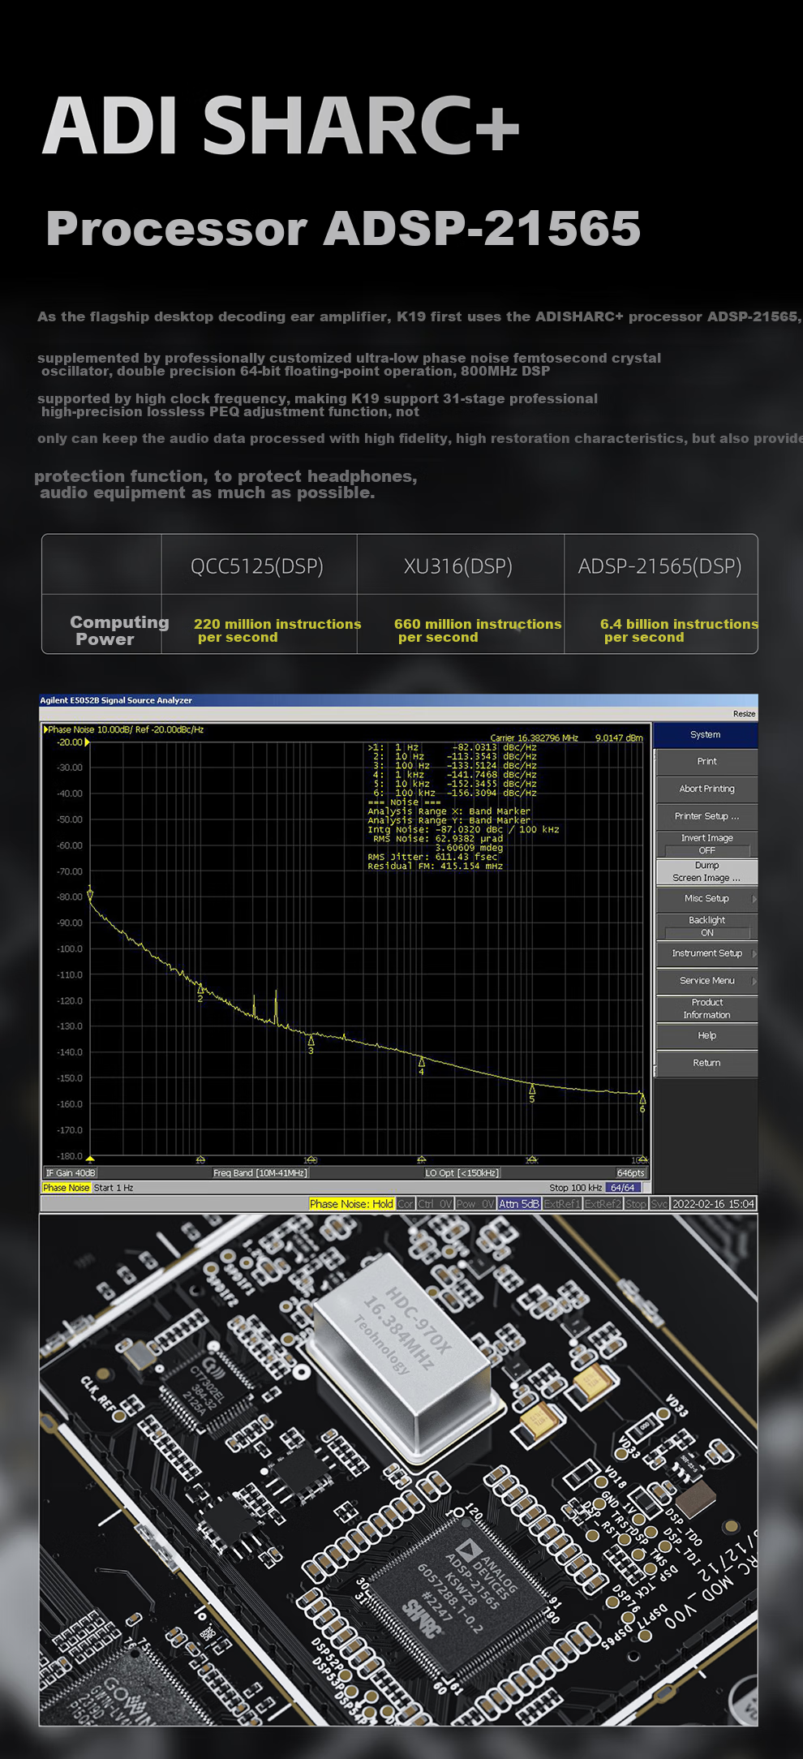Click '6.4 billion instructions per second' cell
The width and height of the screenshot is (803, 1759).
(x=679, y=630)
